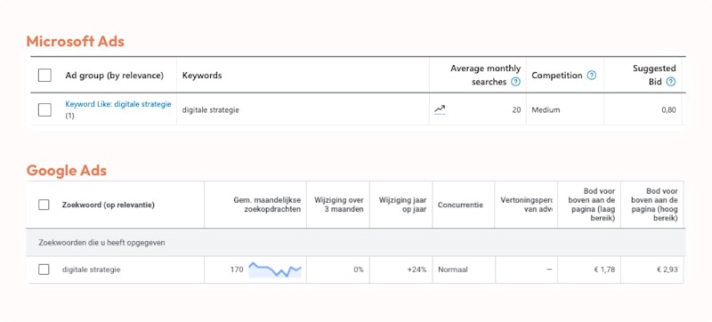The height and width of the screenshot is (322, 712).
Task: Click the Medium competition value
Action: (x=546, y=109)
